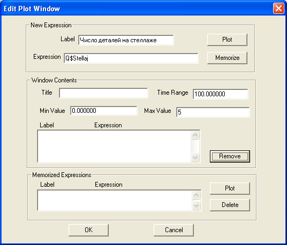
Task: Close the Edit Plot Window dialog
Action: [278, 9]
